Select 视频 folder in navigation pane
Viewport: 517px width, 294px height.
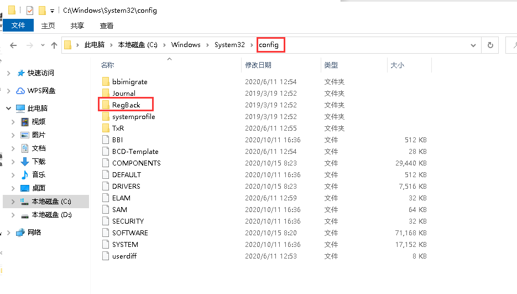pos(39,122)
